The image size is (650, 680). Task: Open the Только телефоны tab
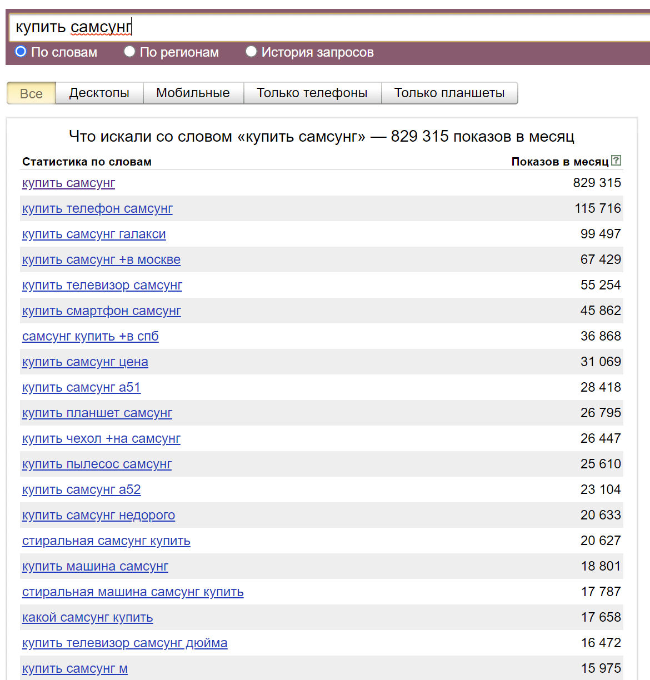312,93
